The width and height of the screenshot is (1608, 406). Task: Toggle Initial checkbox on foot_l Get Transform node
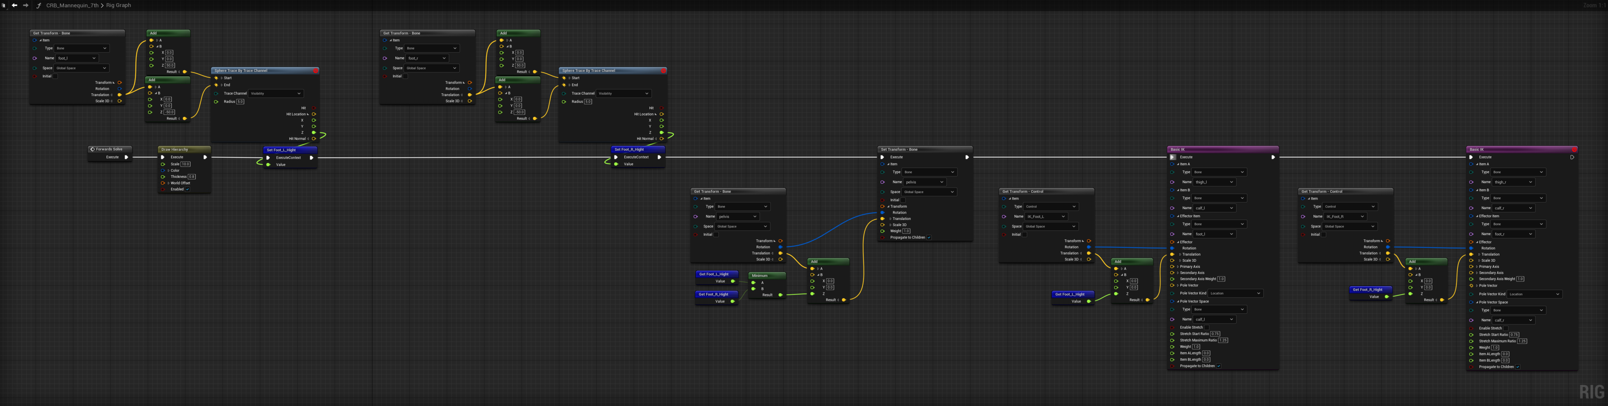click(56, 76)
